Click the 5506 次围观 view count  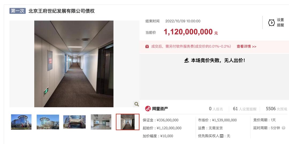click(x=276, y=109)
